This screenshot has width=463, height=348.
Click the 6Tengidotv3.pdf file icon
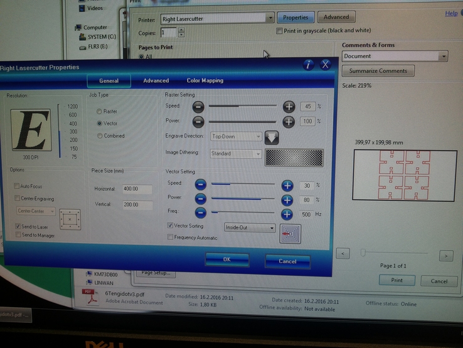tap(91, 296)
